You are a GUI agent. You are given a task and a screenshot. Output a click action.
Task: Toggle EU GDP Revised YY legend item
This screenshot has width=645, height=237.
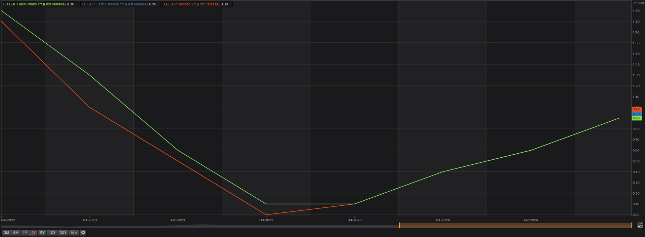pos(196,4)
